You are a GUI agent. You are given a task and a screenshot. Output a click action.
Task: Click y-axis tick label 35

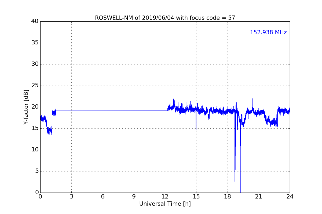click(x=35, y=43)
